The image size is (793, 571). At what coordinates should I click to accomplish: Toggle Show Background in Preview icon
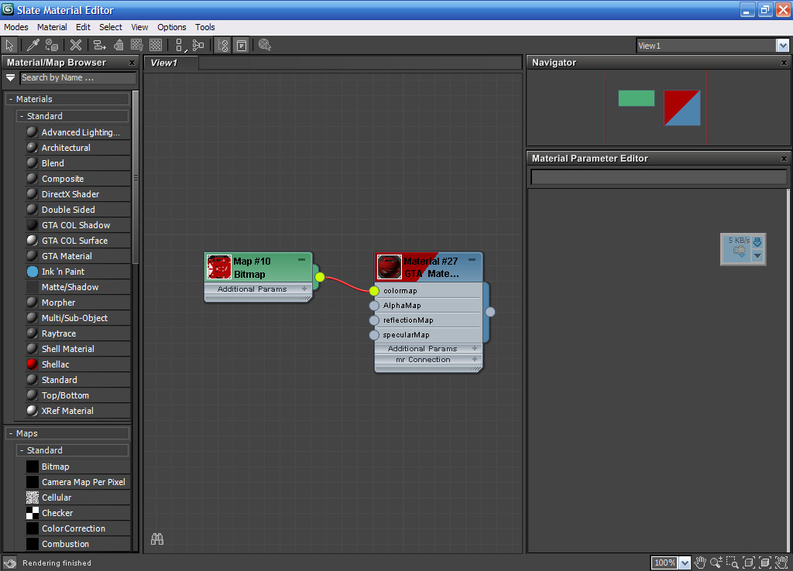tap(156, 46)
